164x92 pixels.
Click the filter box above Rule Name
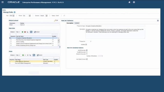29,57
